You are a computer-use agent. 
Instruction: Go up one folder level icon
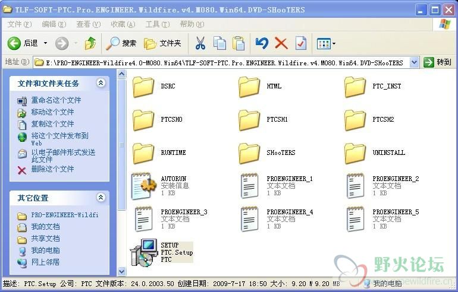pyautogui.click(x=90, y=43)
